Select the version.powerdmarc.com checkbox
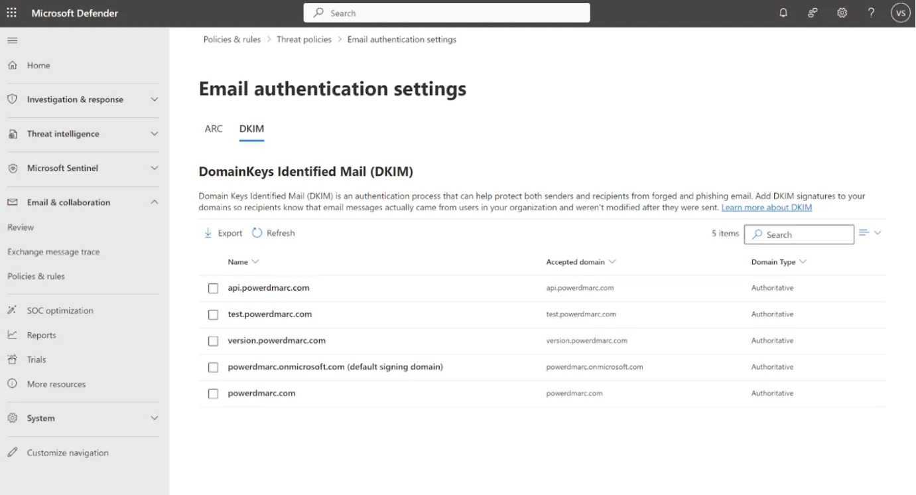This screenshot has width=916, height=495. point(213,341)
